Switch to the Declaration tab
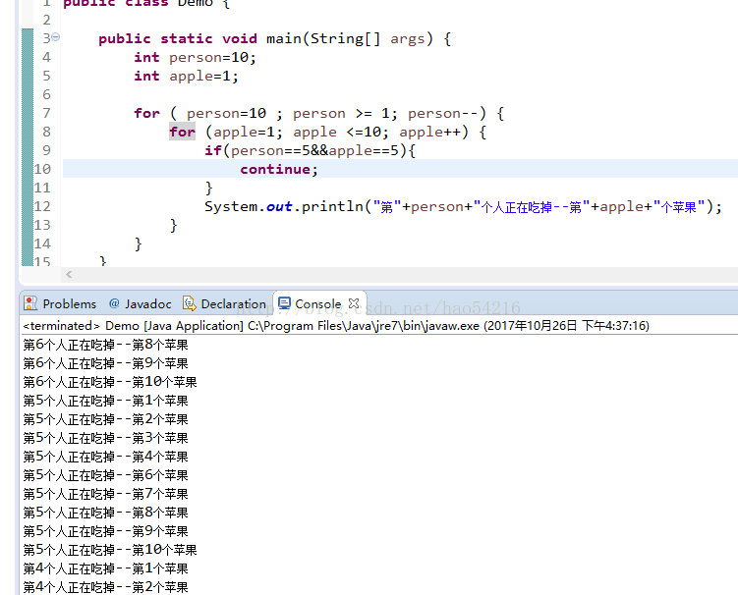The width and height of the screenshot is (738, 595). (224, 303)
